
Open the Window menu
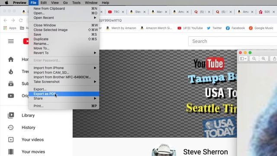click(91, 3)
